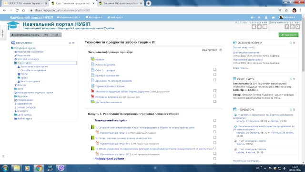Open Додати нову тему link
The height and width of the screenshot is (172, 305).
(244, 47)
